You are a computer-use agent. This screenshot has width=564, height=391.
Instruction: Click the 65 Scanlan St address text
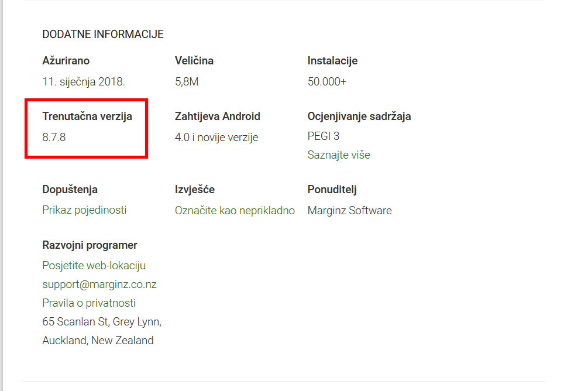pos(101,322)
